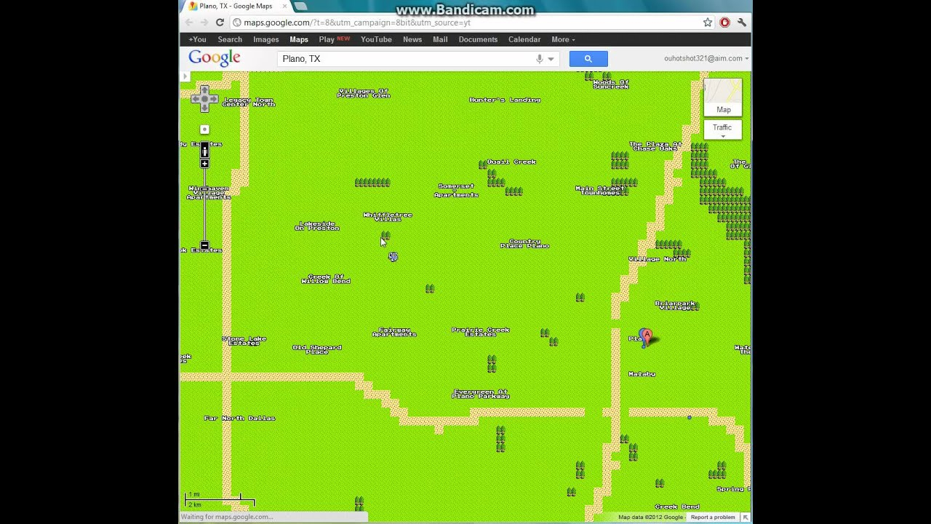Open the More dropdown in Google bar

pos(563,39)
